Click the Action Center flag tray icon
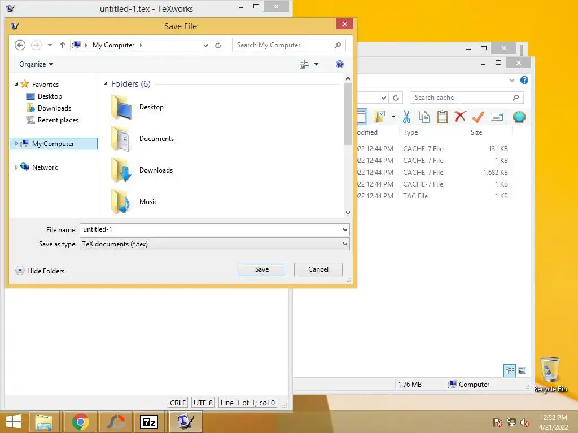Screen dimensions: 578x433 click(497, 422)
